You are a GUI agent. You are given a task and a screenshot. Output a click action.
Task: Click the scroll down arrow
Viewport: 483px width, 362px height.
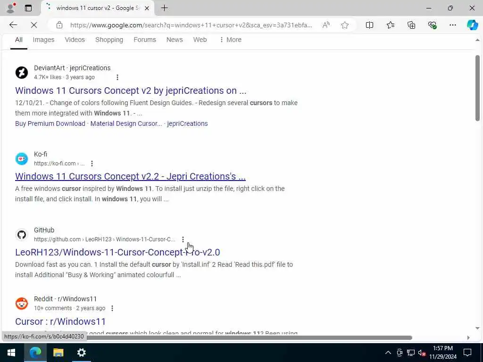pyautogui.click(x=477, y=328)
